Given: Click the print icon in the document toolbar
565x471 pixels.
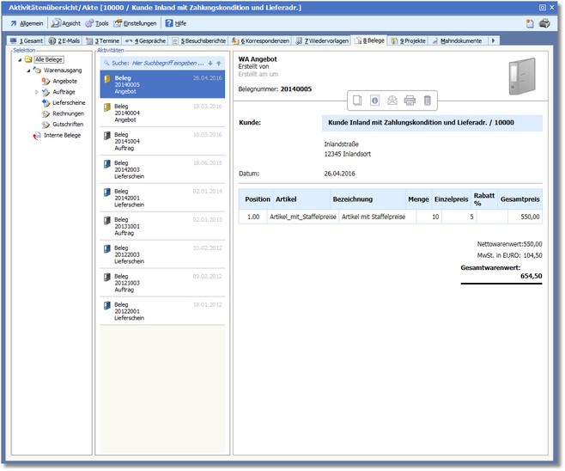Looking at the screenshot, I should 410,101.
